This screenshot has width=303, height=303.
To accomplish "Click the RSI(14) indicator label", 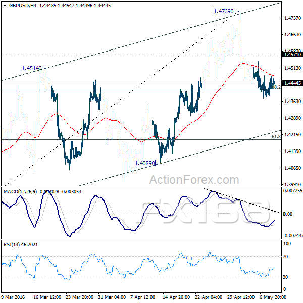I will click(x=11, y=245).
